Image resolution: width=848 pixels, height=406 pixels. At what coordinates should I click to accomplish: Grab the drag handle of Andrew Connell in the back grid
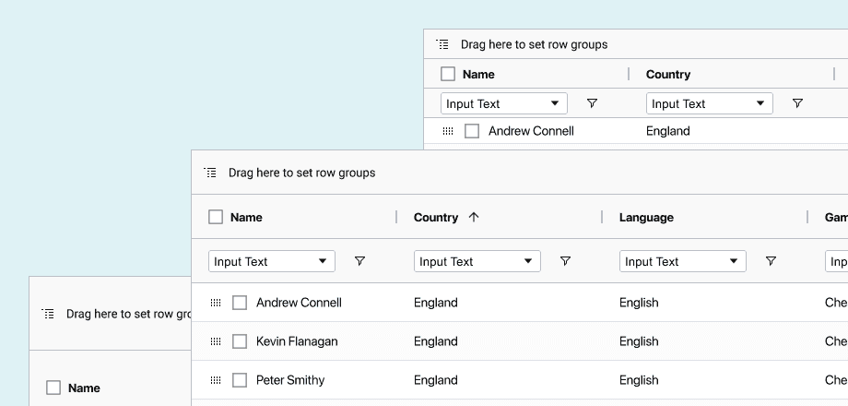pos(448,131)
